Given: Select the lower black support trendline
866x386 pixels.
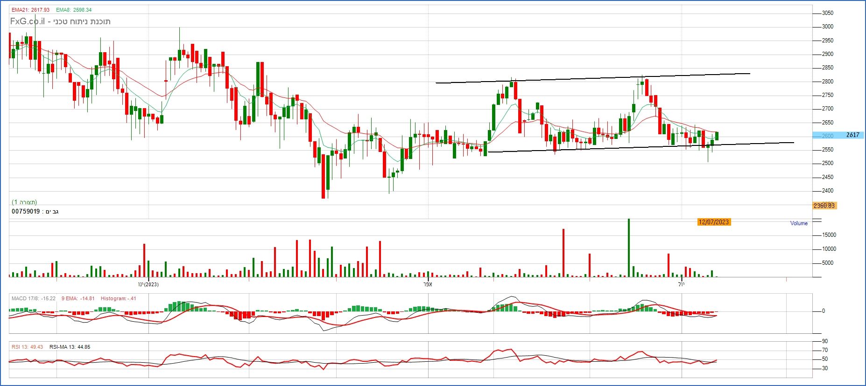Looking at the screenshot, I should [x=641, y=147].
